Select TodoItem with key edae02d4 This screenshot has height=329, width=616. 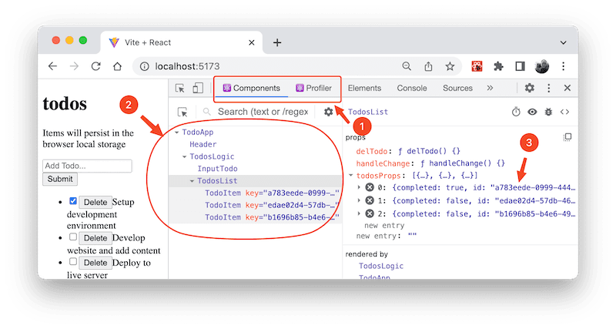(x=272, y=205)
